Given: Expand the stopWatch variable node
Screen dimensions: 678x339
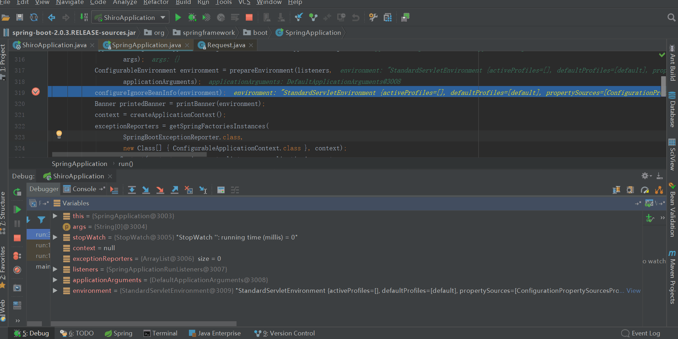Looking at the screenshot, I should [55, 237].
